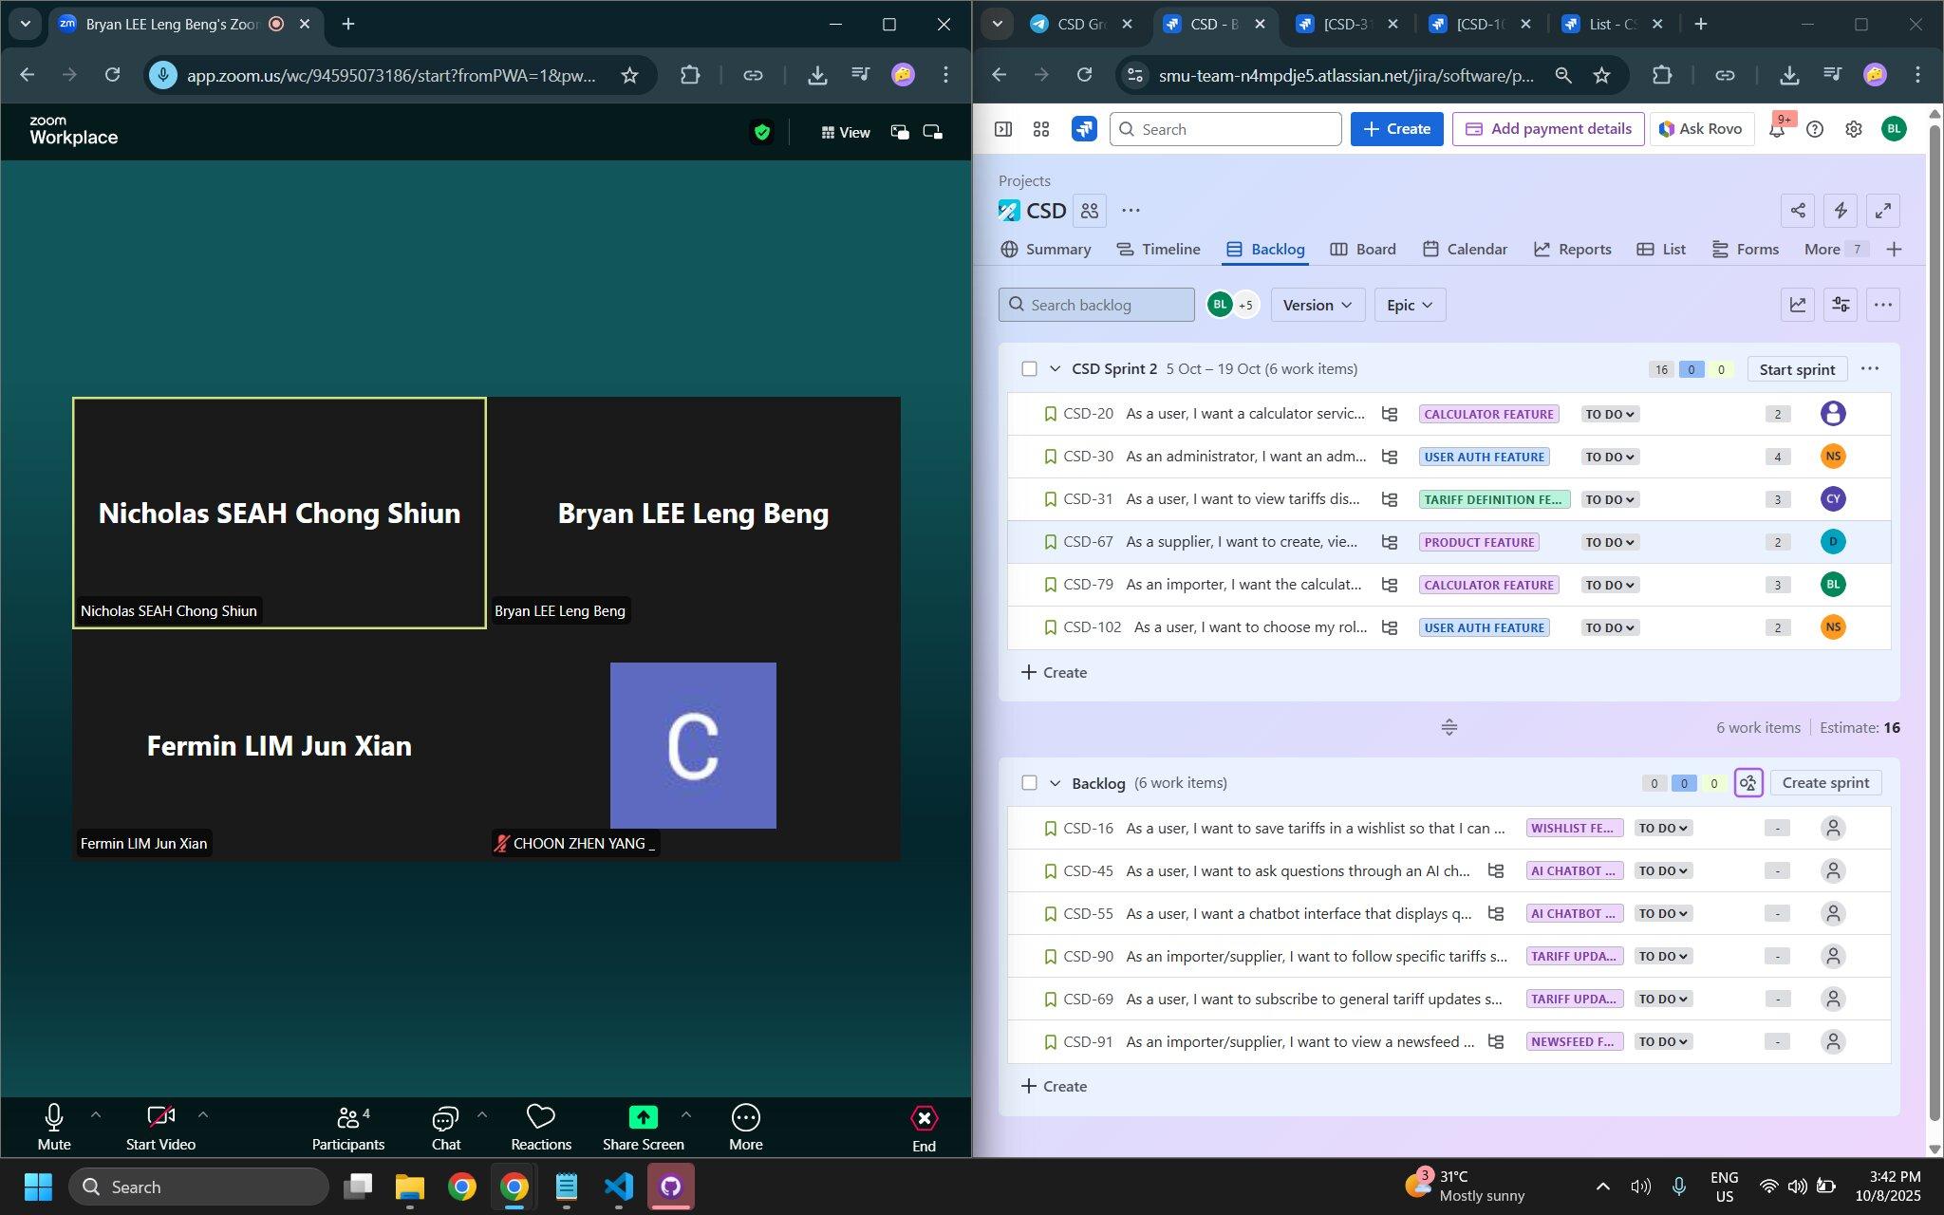Mute the Zoom microphone
Image resolution: width=1944 pixels, height=1215 pixels.
tap(54, 1117)
